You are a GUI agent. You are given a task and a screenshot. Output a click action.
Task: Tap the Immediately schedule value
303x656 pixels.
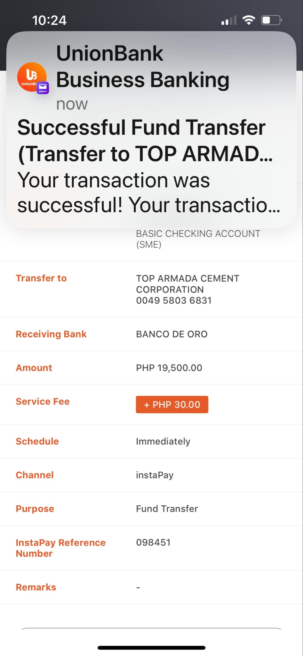point(163,441)
